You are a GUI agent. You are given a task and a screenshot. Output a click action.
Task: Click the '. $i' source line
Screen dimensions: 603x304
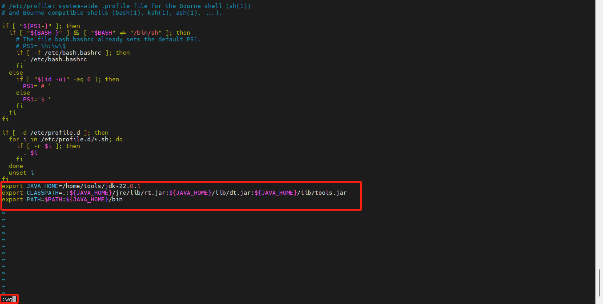click(x=30, y=152)
